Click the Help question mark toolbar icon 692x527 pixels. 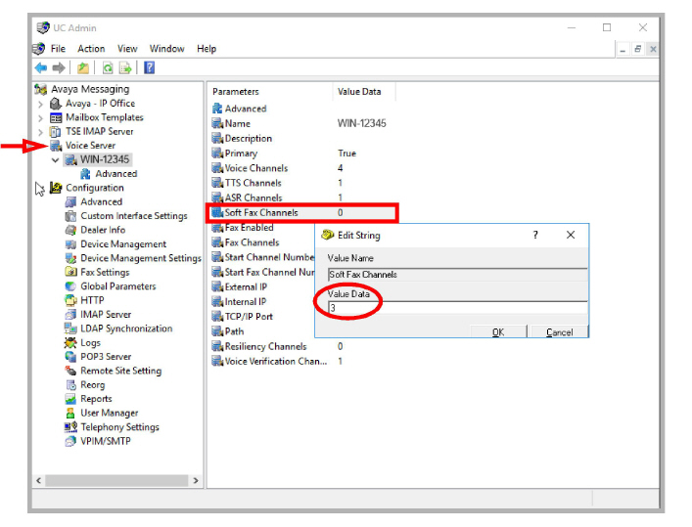click(149, 67)
